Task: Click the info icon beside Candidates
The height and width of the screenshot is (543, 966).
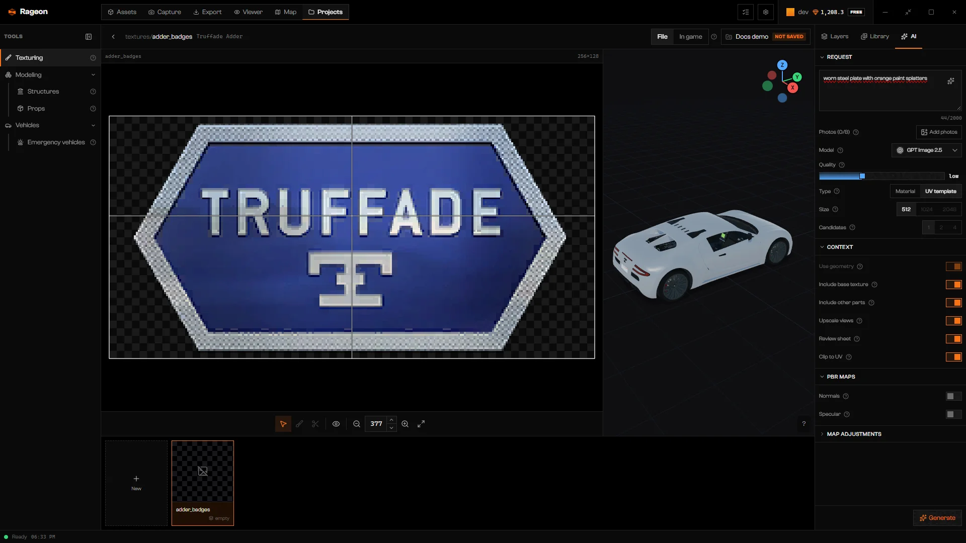Action: point(852,228)
